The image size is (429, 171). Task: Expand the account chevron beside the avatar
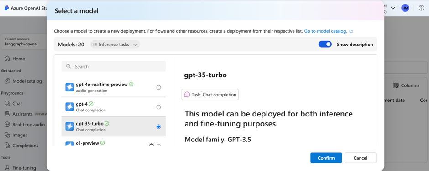393,8
